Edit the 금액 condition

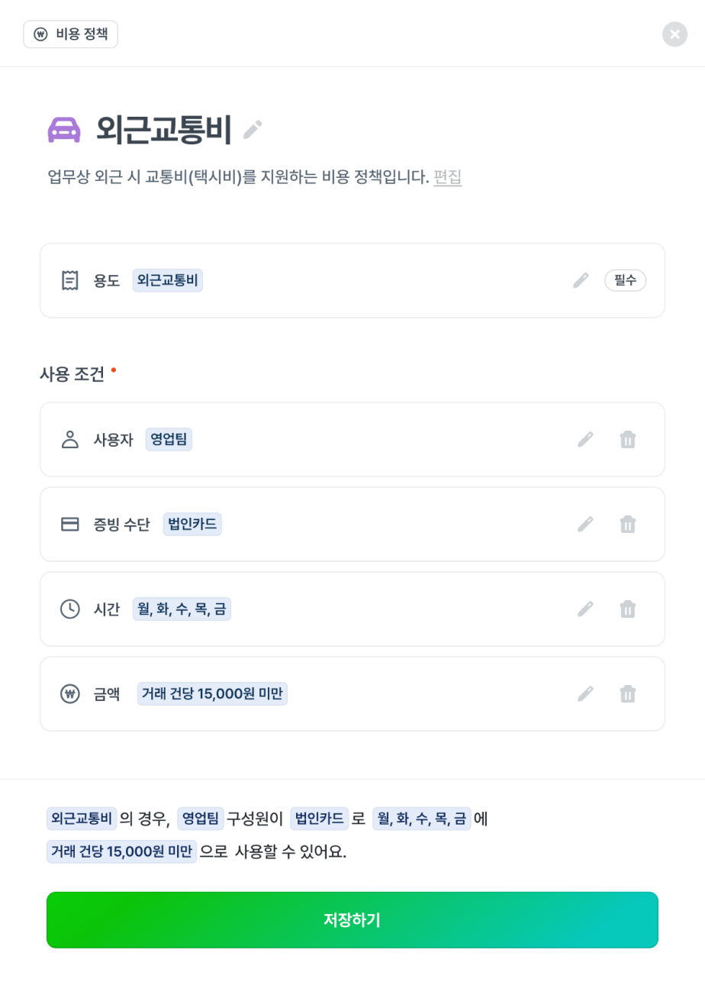[x=585, y=693]
